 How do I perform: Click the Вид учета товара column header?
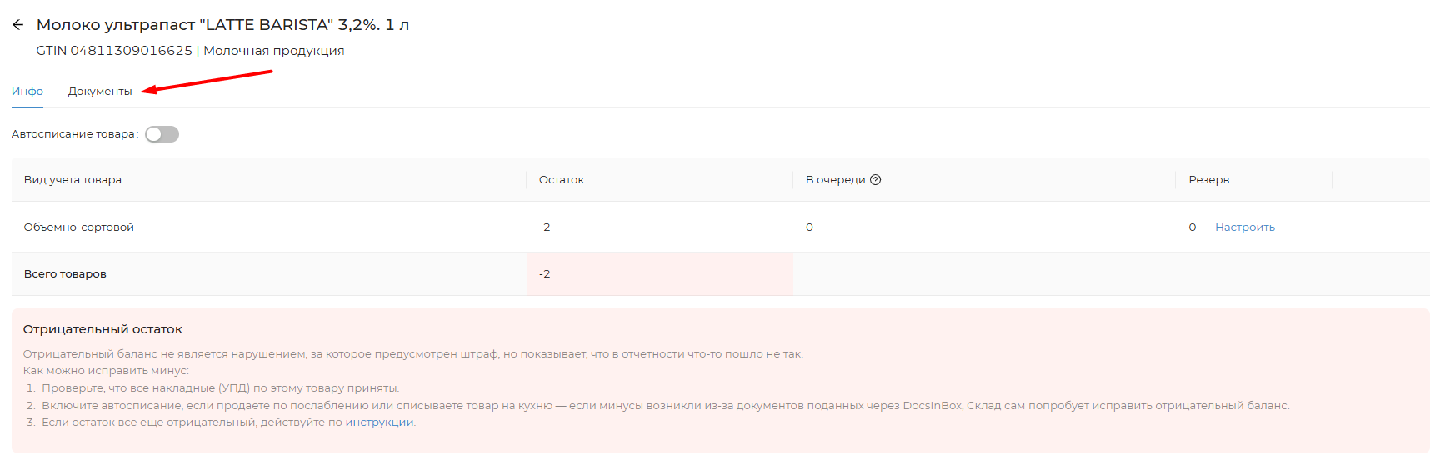point(72,180)
